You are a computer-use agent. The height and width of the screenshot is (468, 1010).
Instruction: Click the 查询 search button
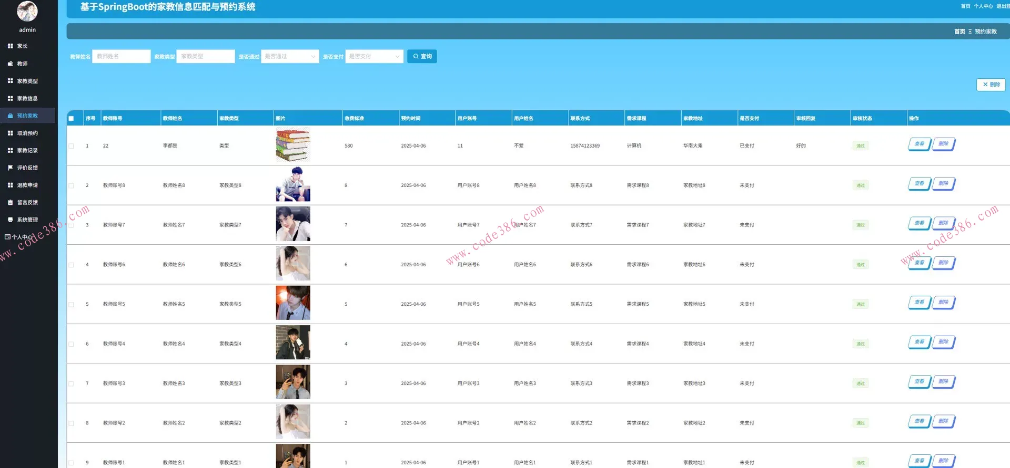coord(422,56)
